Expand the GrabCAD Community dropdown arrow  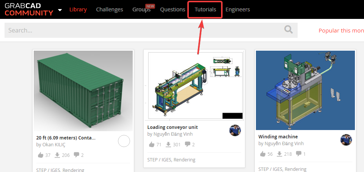[60, 10]
